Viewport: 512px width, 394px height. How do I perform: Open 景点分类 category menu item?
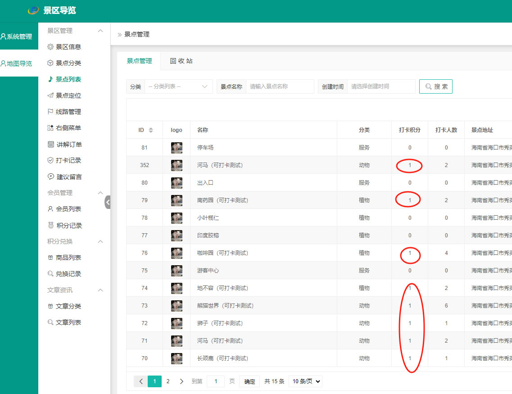[68, 63]
